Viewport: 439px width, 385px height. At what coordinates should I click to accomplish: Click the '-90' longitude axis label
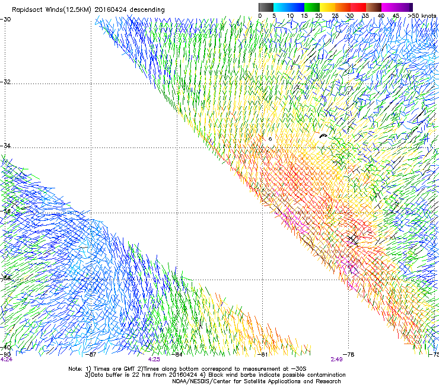pyautogui.click(x=5, y=355)
